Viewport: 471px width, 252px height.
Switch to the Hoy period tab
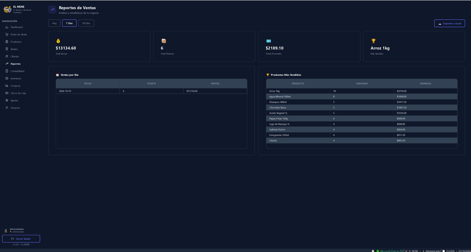click(x=54, y=23)
